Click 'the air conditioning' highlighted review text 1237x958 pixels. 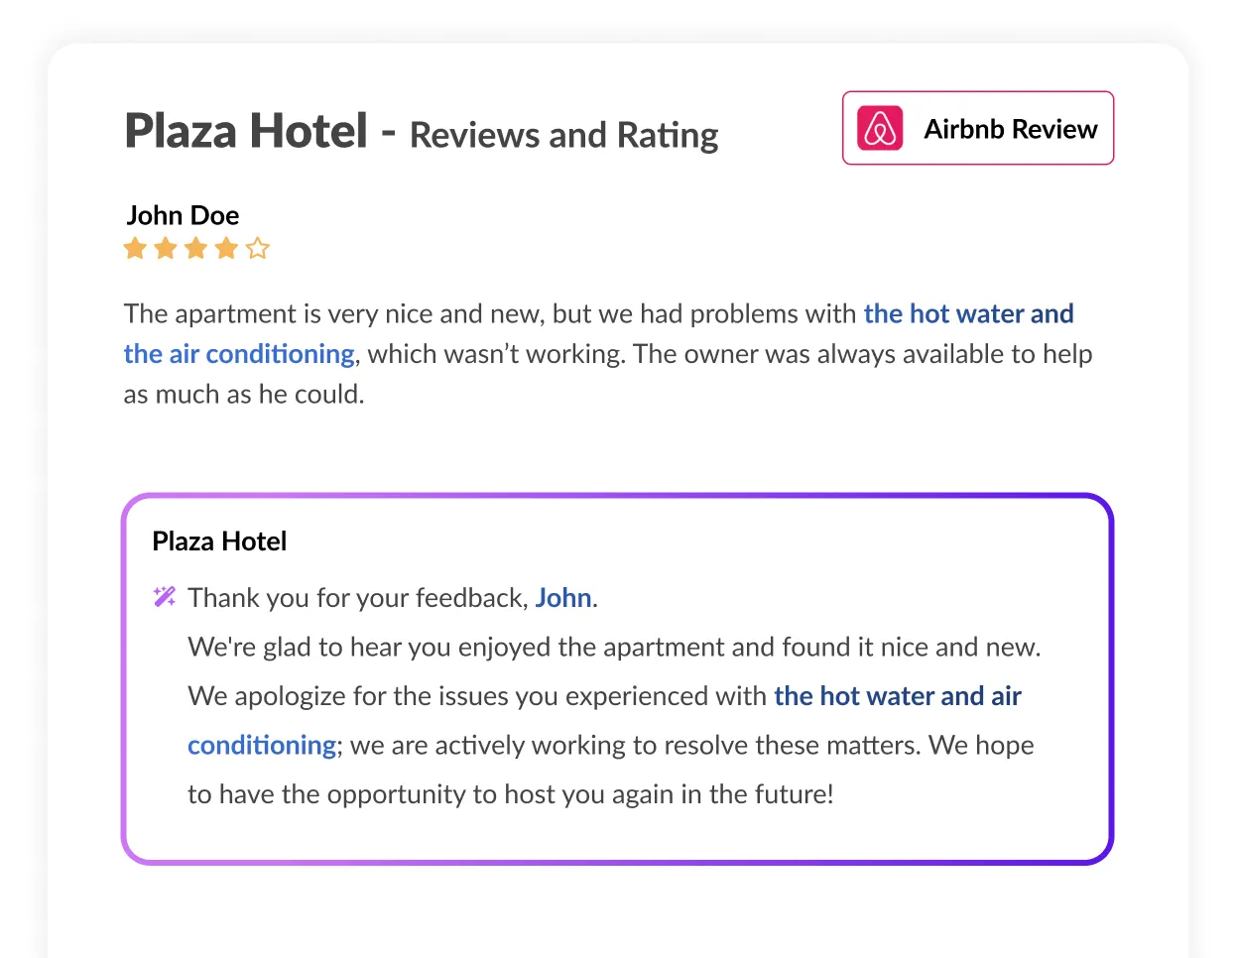pos(239,354)
